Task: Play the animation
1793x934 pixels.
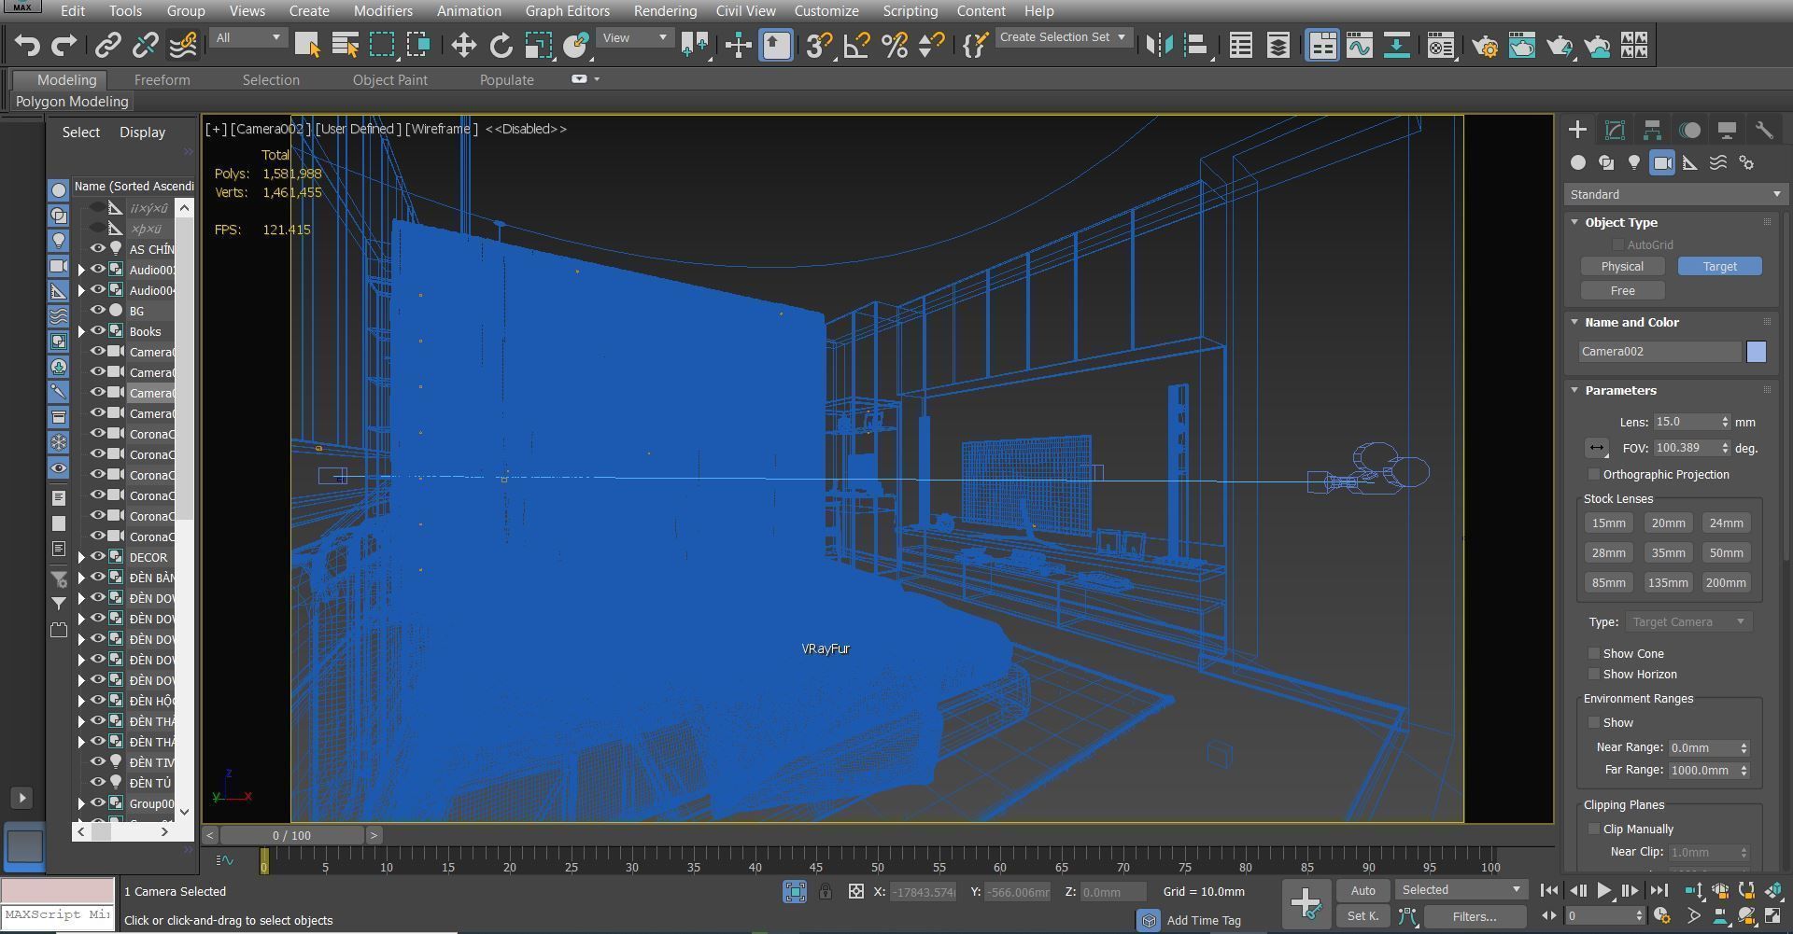Action: [1603, 890]
